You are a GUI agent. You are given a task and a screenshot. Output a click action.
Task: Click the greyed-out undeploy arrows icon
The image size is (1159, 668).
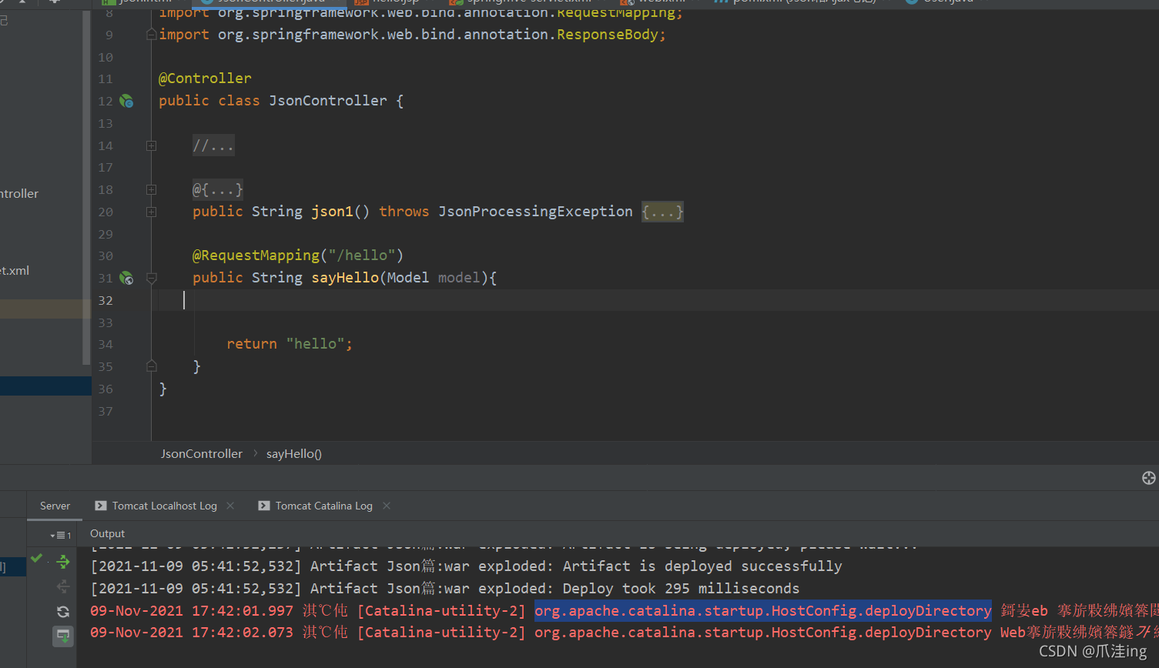[63, 586]
